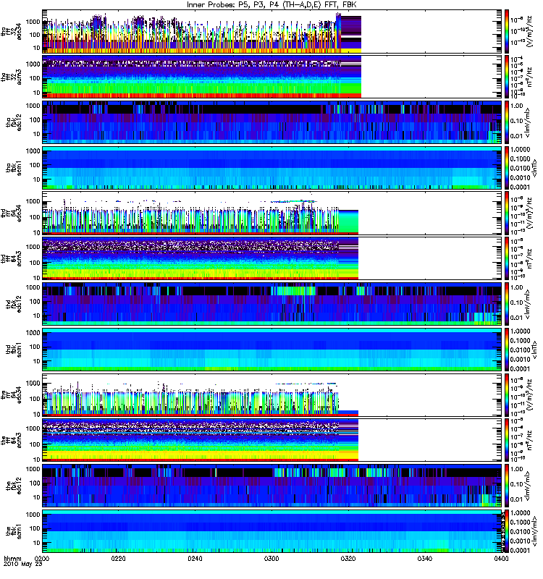Click the 0320 time axis label
This screenshot has height=579, width=543.
click(348, 559)
